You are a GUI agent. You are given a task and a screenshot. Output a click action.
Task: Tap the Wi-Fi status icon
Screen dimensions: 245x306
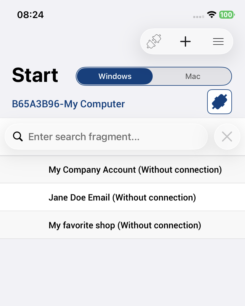tap(212, 14)
